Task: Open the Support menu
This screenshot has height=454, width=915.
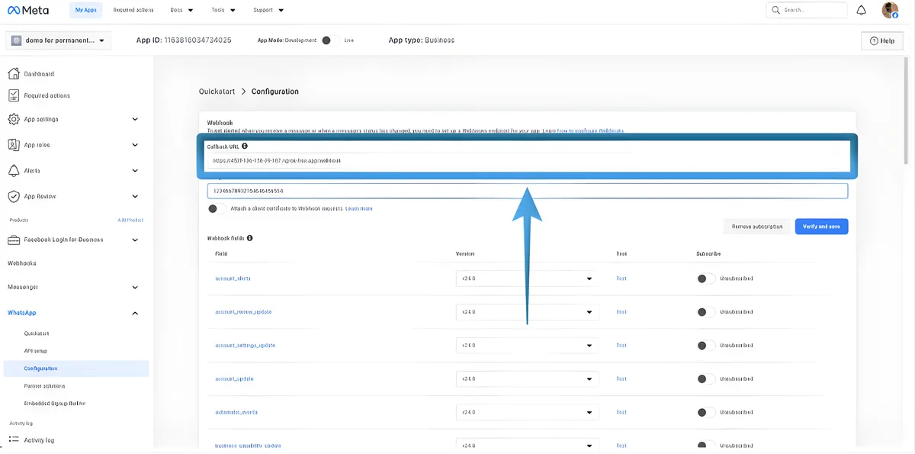Action: click(268, 10)
